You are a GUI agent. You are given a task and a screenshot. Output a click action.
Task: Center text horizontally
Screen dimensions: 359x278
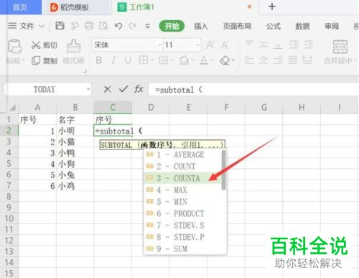tap(264, 60)
